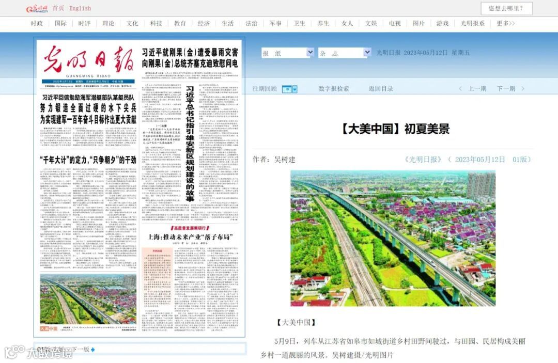
Task: Click the 高质量发展调研行 section banner
Action: [190, 228]
